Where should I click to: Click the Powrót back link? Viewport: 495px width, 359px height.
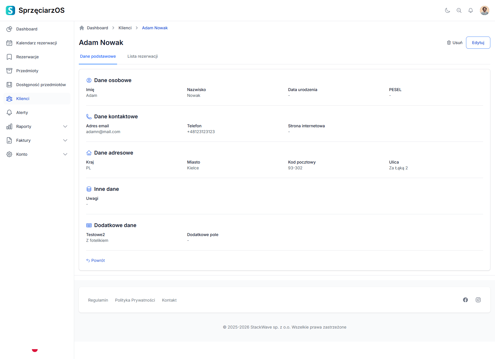coord(96,260)
